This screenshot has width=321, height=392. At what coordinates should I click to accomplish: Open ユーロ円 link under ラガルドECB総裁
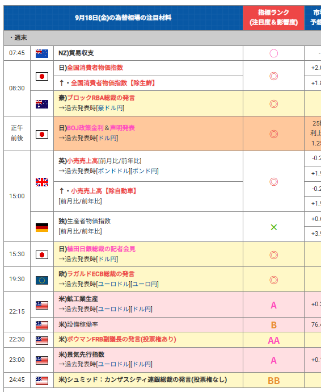(144, 284)
